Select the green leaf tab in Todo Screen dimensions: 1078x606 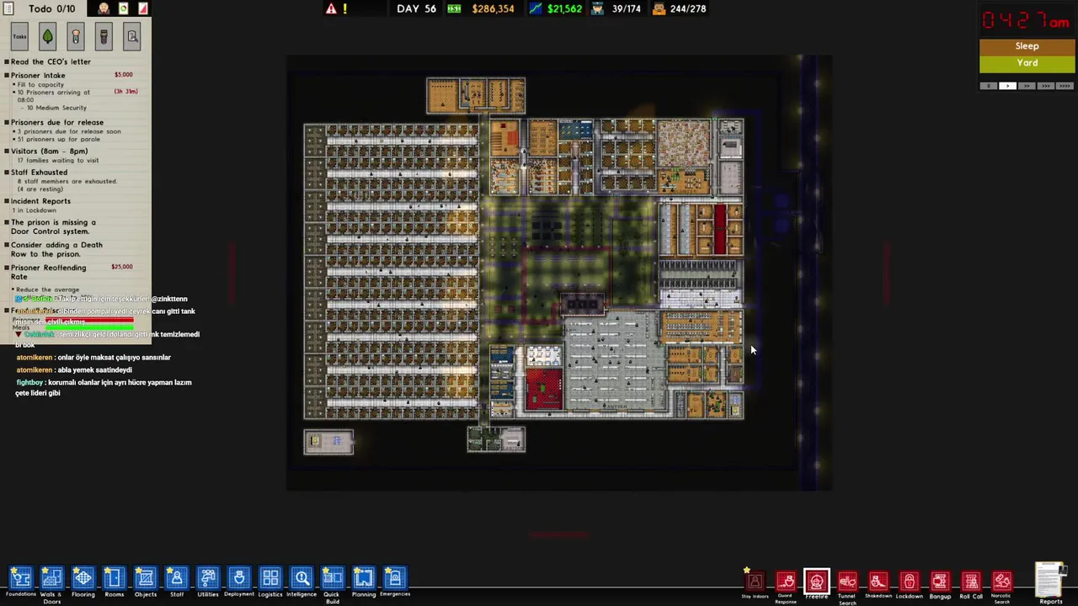pos(47,36)
